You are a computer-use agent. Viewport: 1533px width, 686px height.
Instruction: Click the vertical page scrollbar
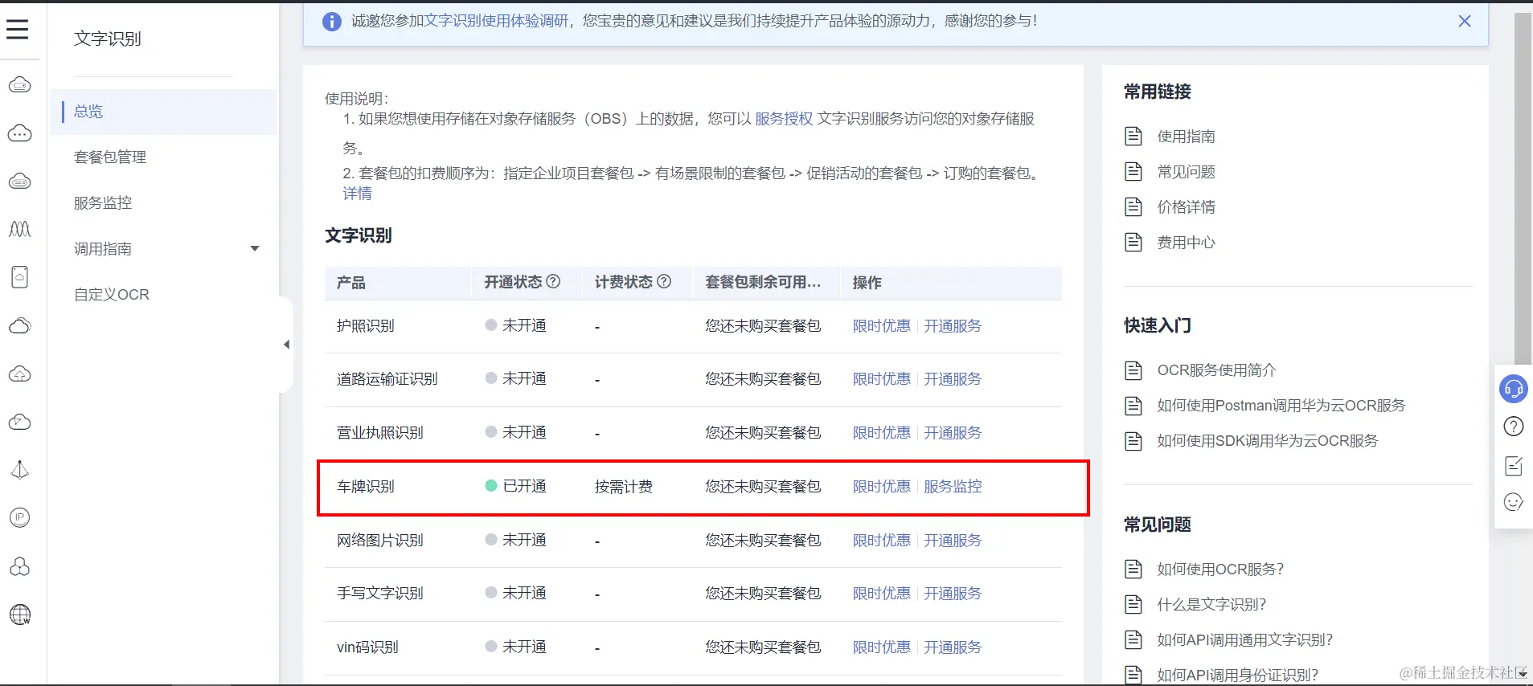click(x=1523, y=189)
